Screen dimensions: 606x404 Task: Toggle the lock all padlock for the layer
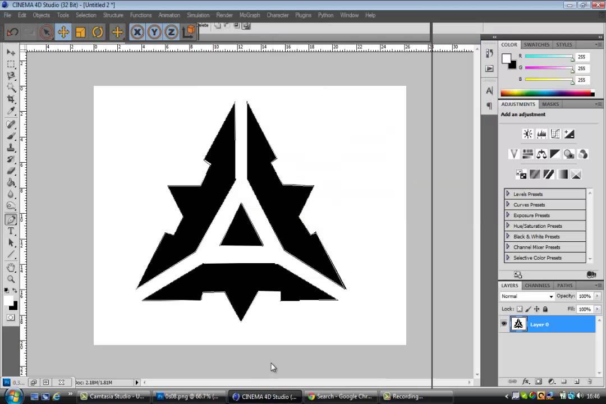point(545,309)
